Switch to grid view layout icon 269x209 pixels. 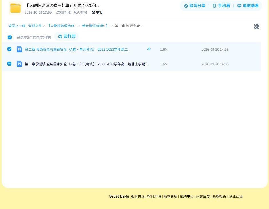pos(257,26)
